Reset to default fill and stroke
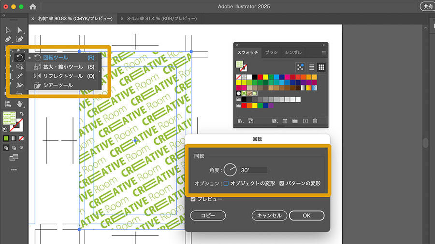 [4, 129]
